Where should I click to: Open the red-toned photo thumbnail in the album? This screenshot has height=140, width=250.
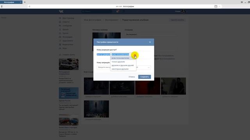tap(148, 86)
